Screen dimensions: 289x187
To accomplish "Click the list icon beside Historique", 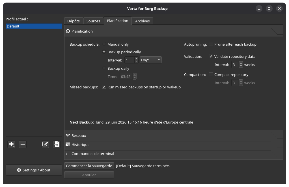I will click(68, 144).
